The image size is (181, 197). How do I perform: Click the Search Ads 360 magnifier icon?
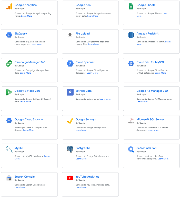tap(131, 149)
